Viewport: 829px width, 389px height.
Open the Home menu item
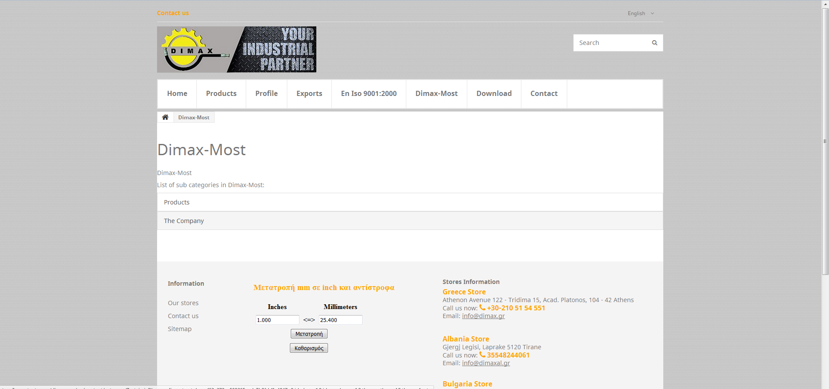click(x=177, y=93)
